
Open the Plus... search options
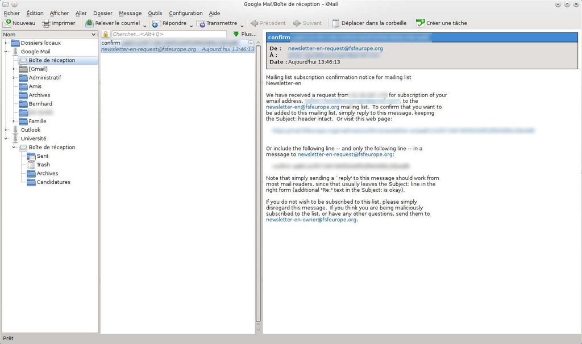(x=245, y=34)
